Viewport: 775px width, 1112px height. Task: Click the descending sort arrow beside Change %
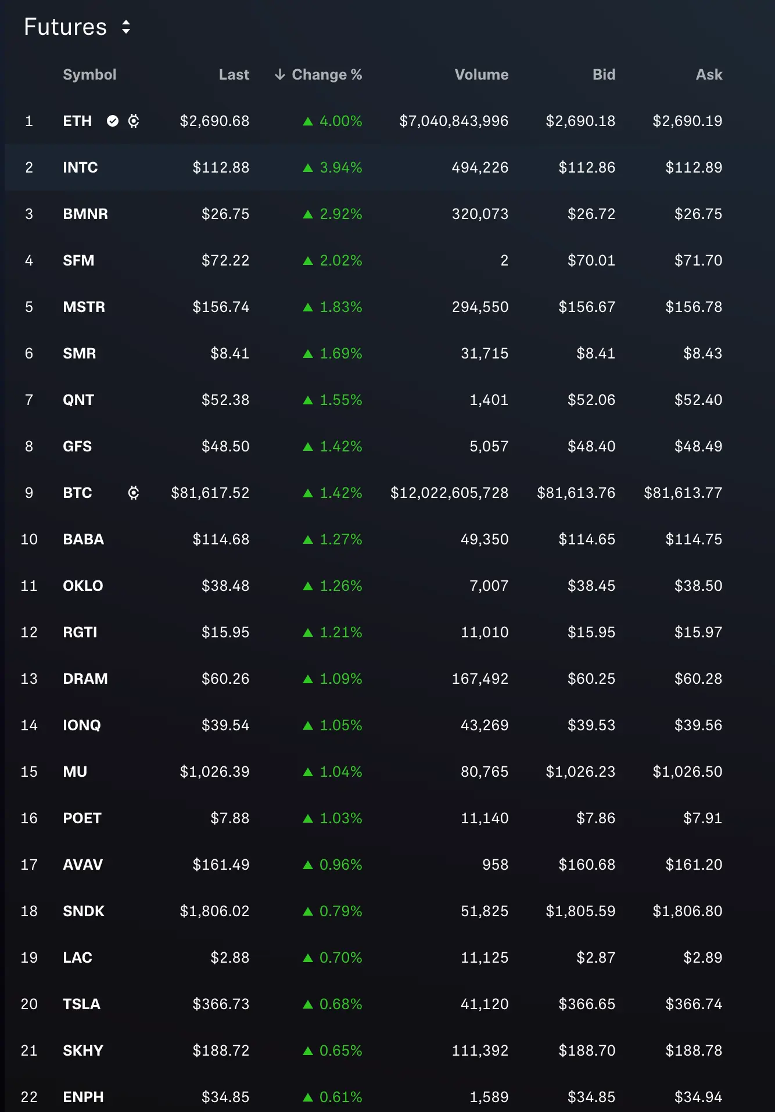click(280, 74)
